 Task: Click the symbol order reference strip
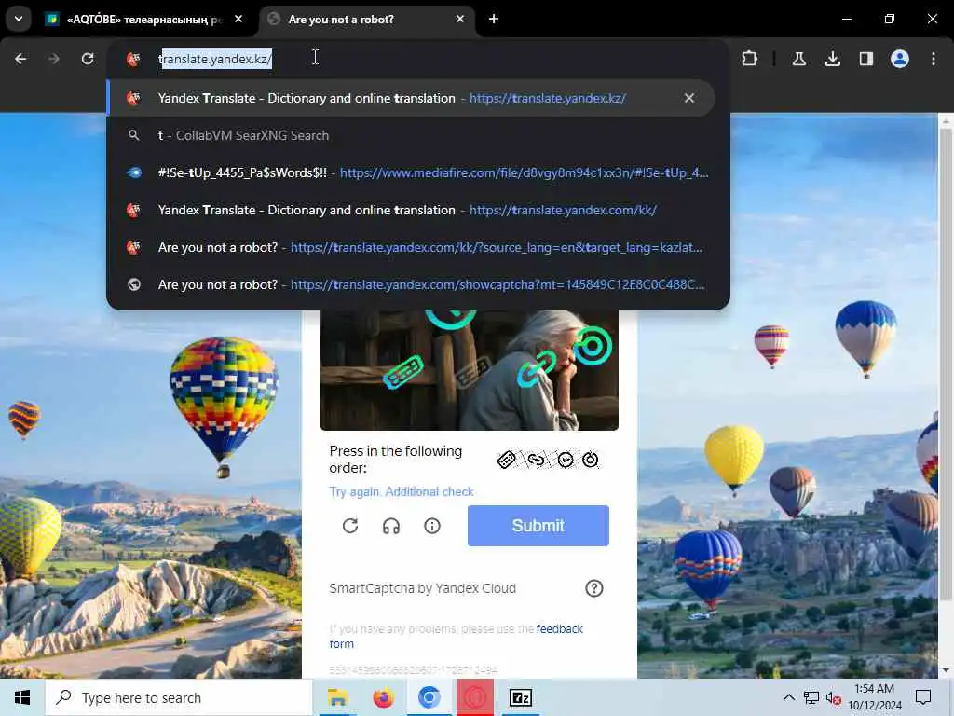(548, 460)
